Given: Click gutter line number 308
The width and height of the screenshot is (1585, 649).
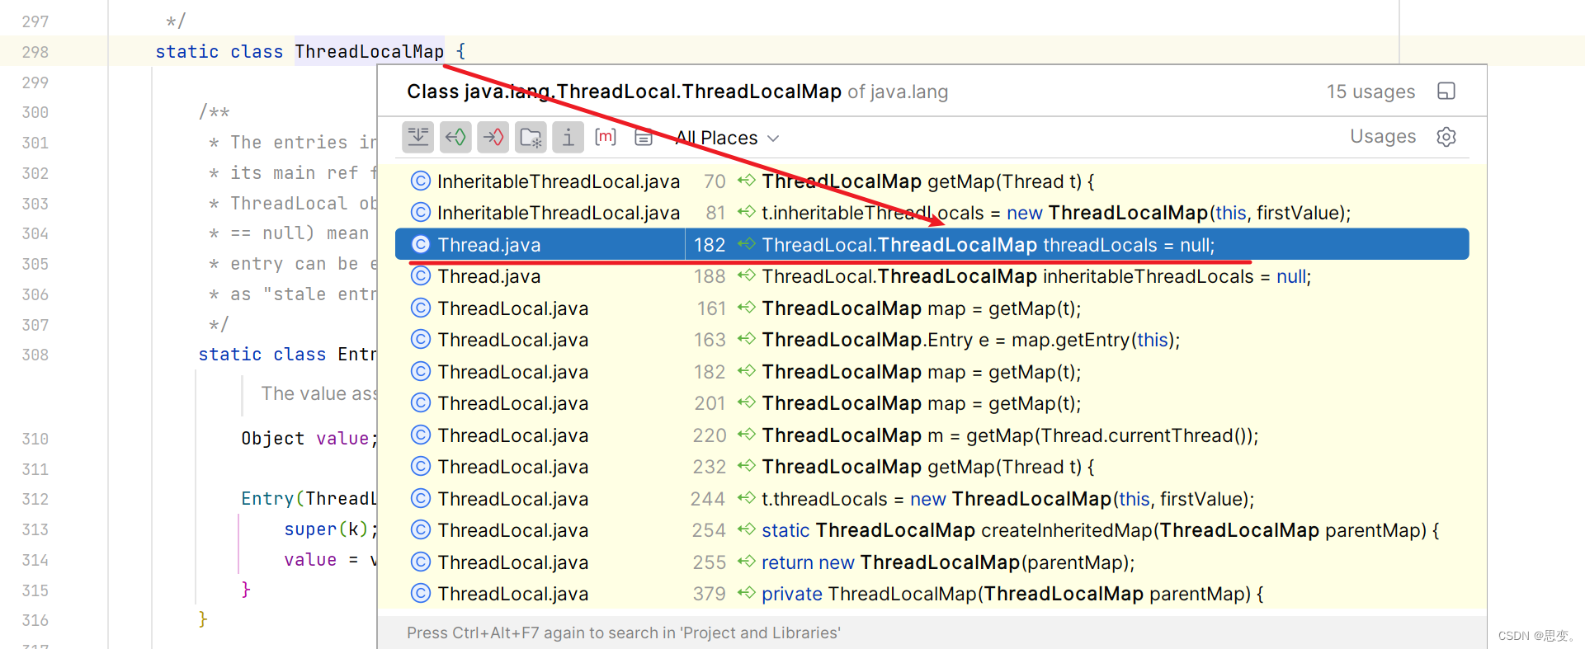Looking at the screenshot, I should point(35,355).
